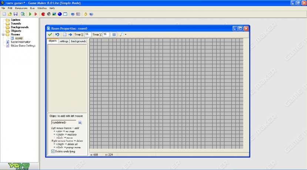Viewport: 307px width, 170px height.
Task: Click the blue ball Create object icon
Action: (59, 14)
